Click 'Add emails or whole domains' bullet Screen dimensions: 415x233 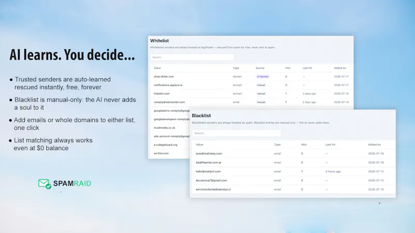(x=74, y=124)
